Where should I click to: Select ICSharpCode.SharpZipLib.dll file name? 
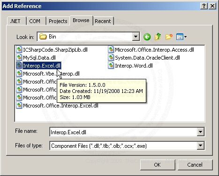coord(55,50)
